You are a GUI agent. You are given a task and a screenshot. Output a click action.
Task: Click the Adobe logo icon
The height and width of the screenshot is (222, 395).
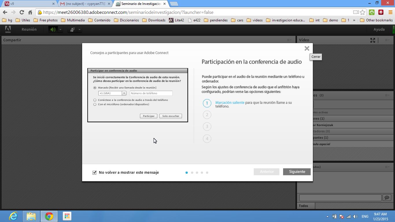[x=8, y=29]
